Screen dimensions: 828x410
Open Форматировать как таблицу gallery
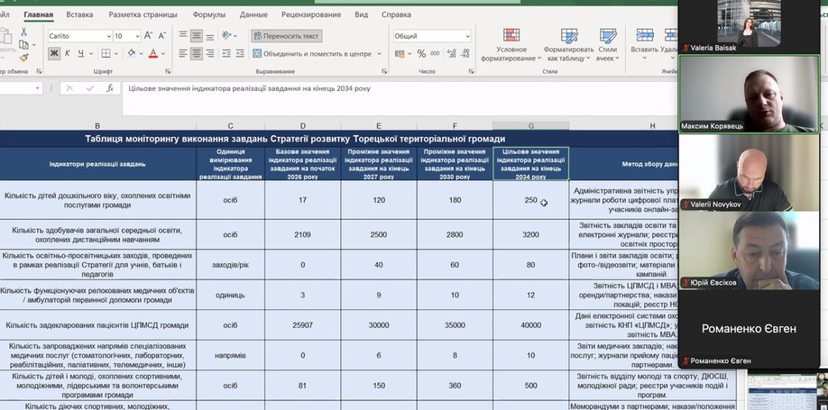point(568,45)
